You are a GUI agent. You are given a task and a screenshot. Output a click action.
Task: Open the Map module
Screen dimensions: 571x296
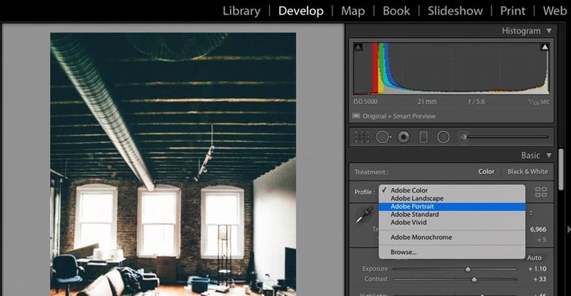pyautogui.click(x=353, y=11)
